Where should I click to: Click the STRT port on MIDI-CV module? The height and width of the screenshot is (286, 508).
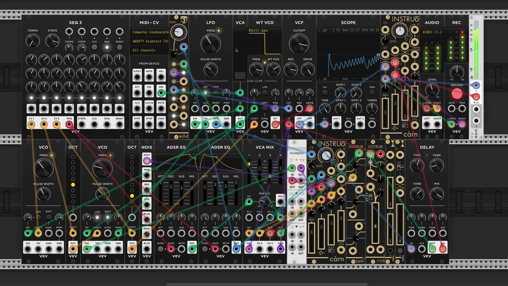[x=137, y=124]
